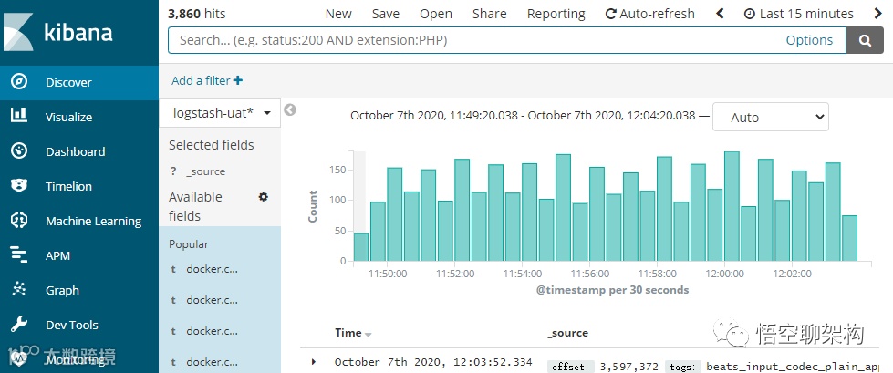Click the Popular section label

(x=189, y=243)
